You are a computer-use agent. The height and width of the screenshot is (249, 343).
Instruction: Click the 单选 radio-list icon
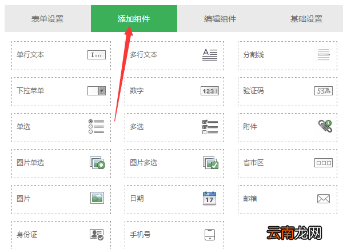(96, 127)
